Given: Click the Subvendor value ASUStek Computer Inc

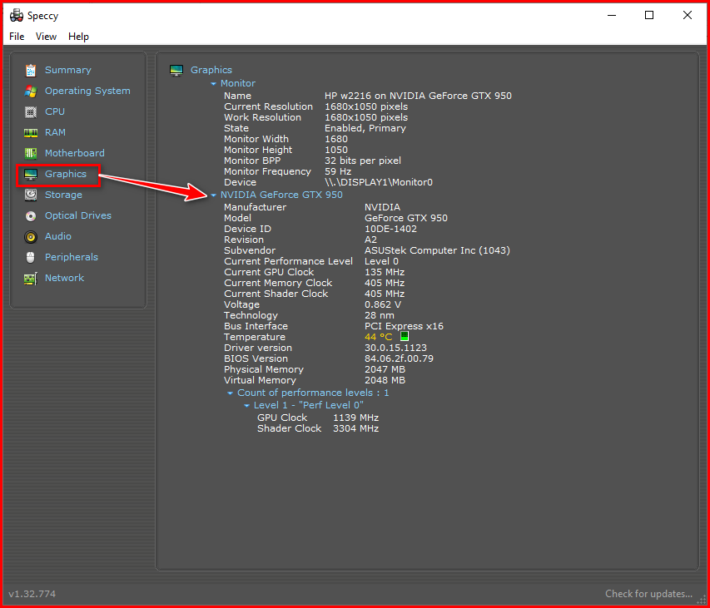Looking at the screenshot, I should [437, 250].
